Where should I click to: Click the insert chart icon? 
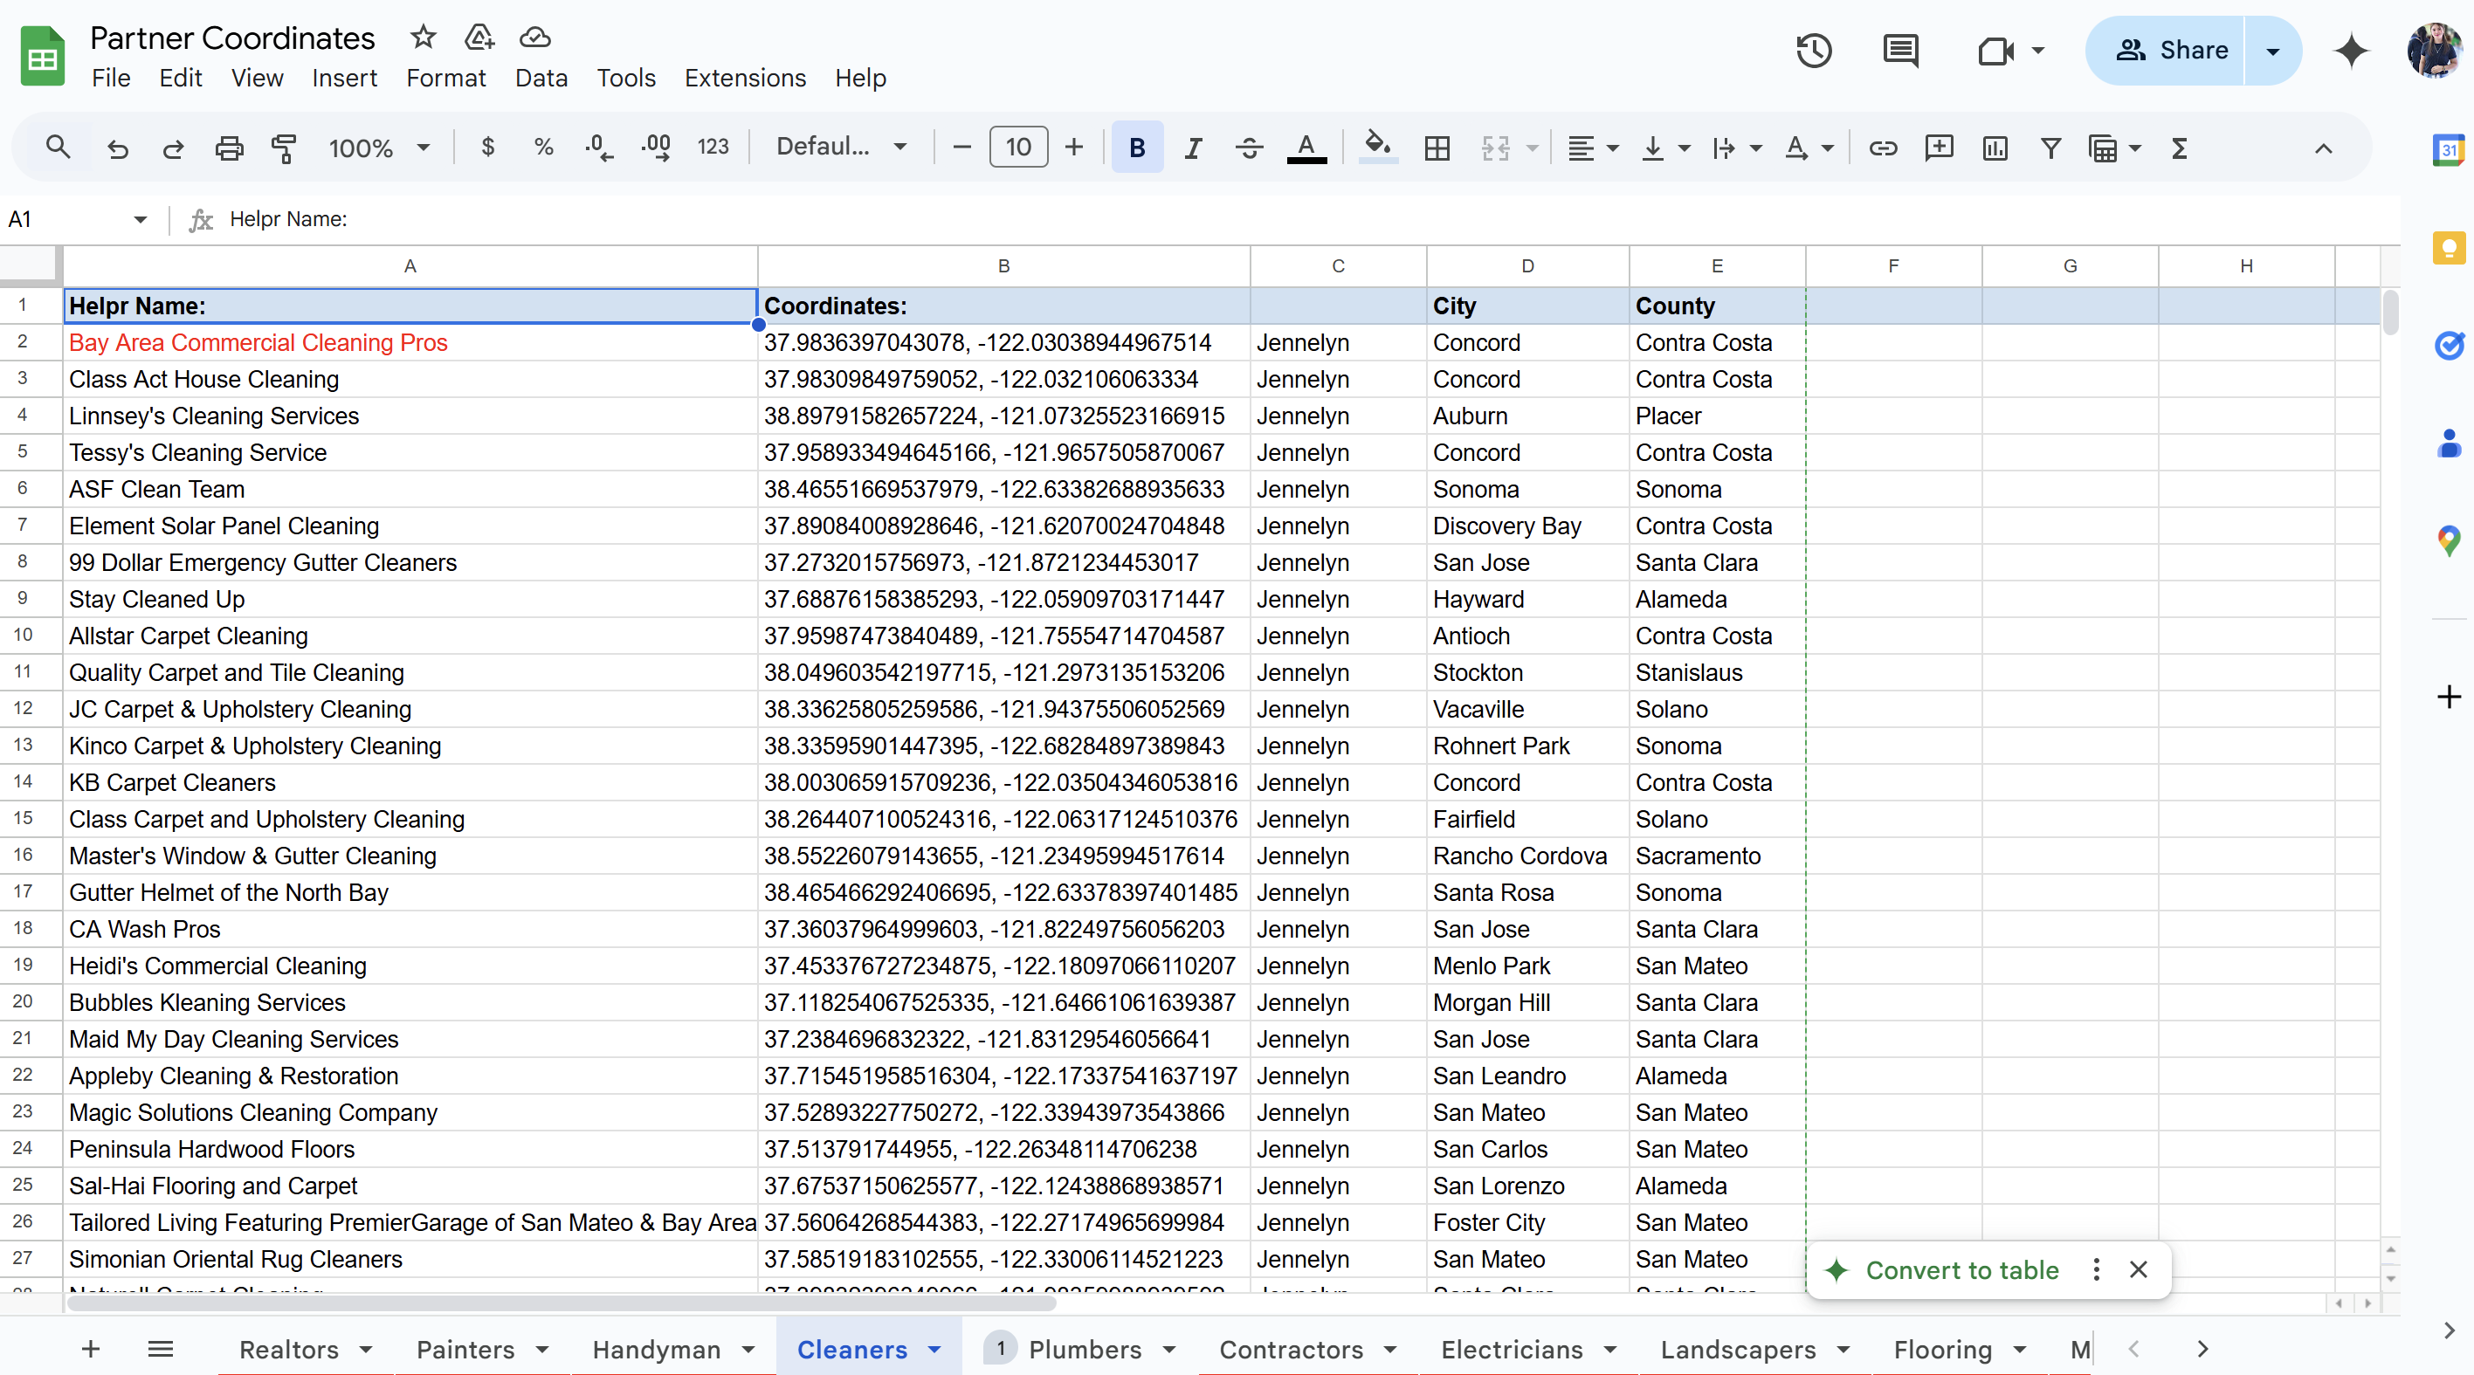tap(1995, 148)
